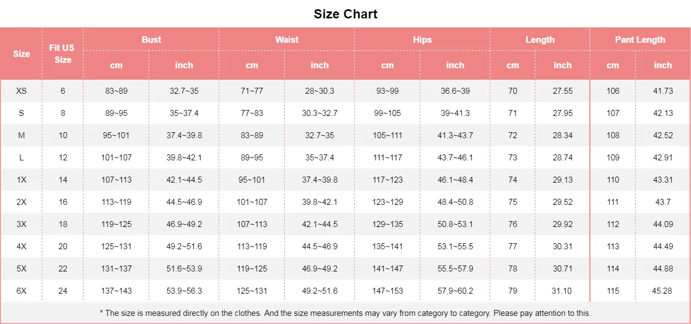Screen dimensions: 691x324
Task: Click the 28~30.3 waist inch cell
Action: pos(319,91)
